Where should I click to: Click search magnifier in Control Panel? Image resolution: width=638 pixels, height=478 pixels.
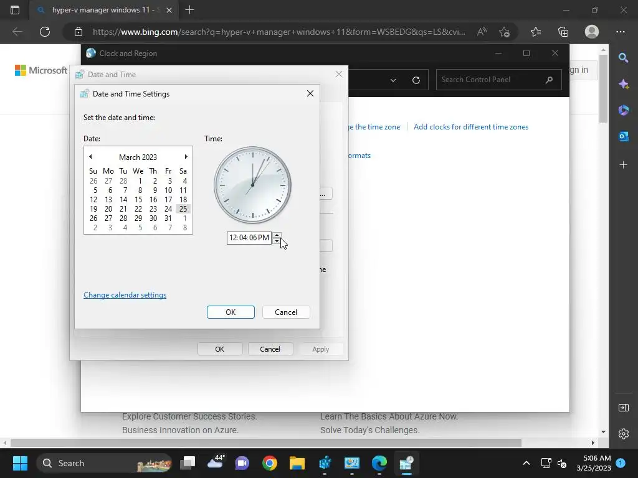tap(550, 80)
